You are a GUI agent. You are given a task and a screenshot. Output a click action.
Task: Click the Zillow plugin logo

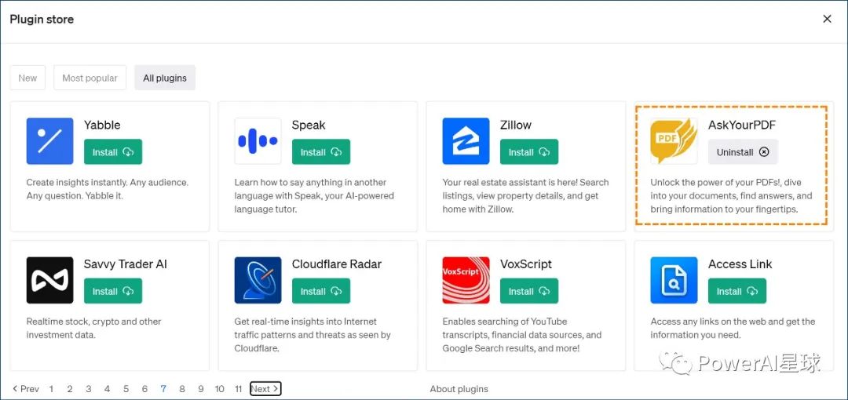pyautogui.click(x=466, y=141)
